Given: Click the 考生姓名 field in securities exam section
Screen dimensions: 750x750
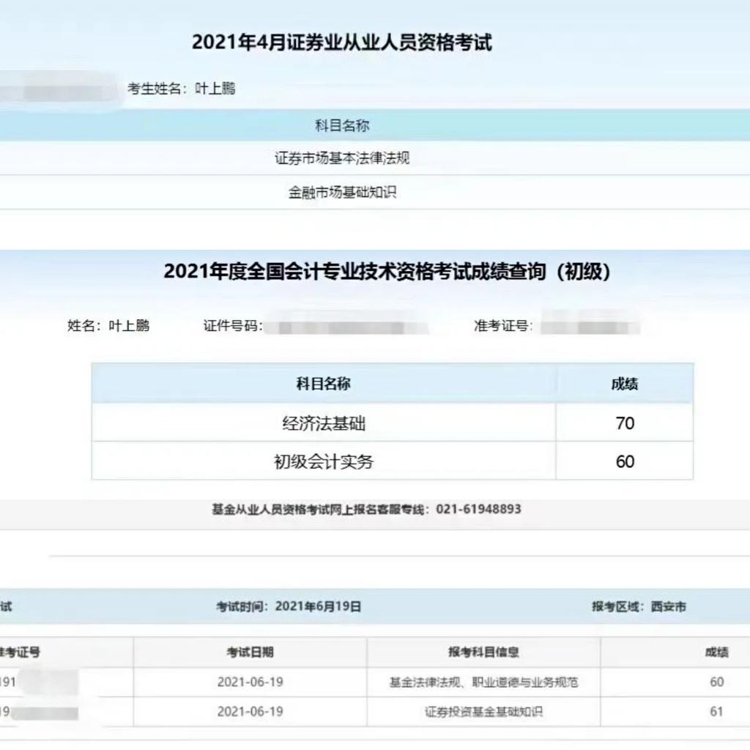Looking at the screenshot, I should click(181, 89).
